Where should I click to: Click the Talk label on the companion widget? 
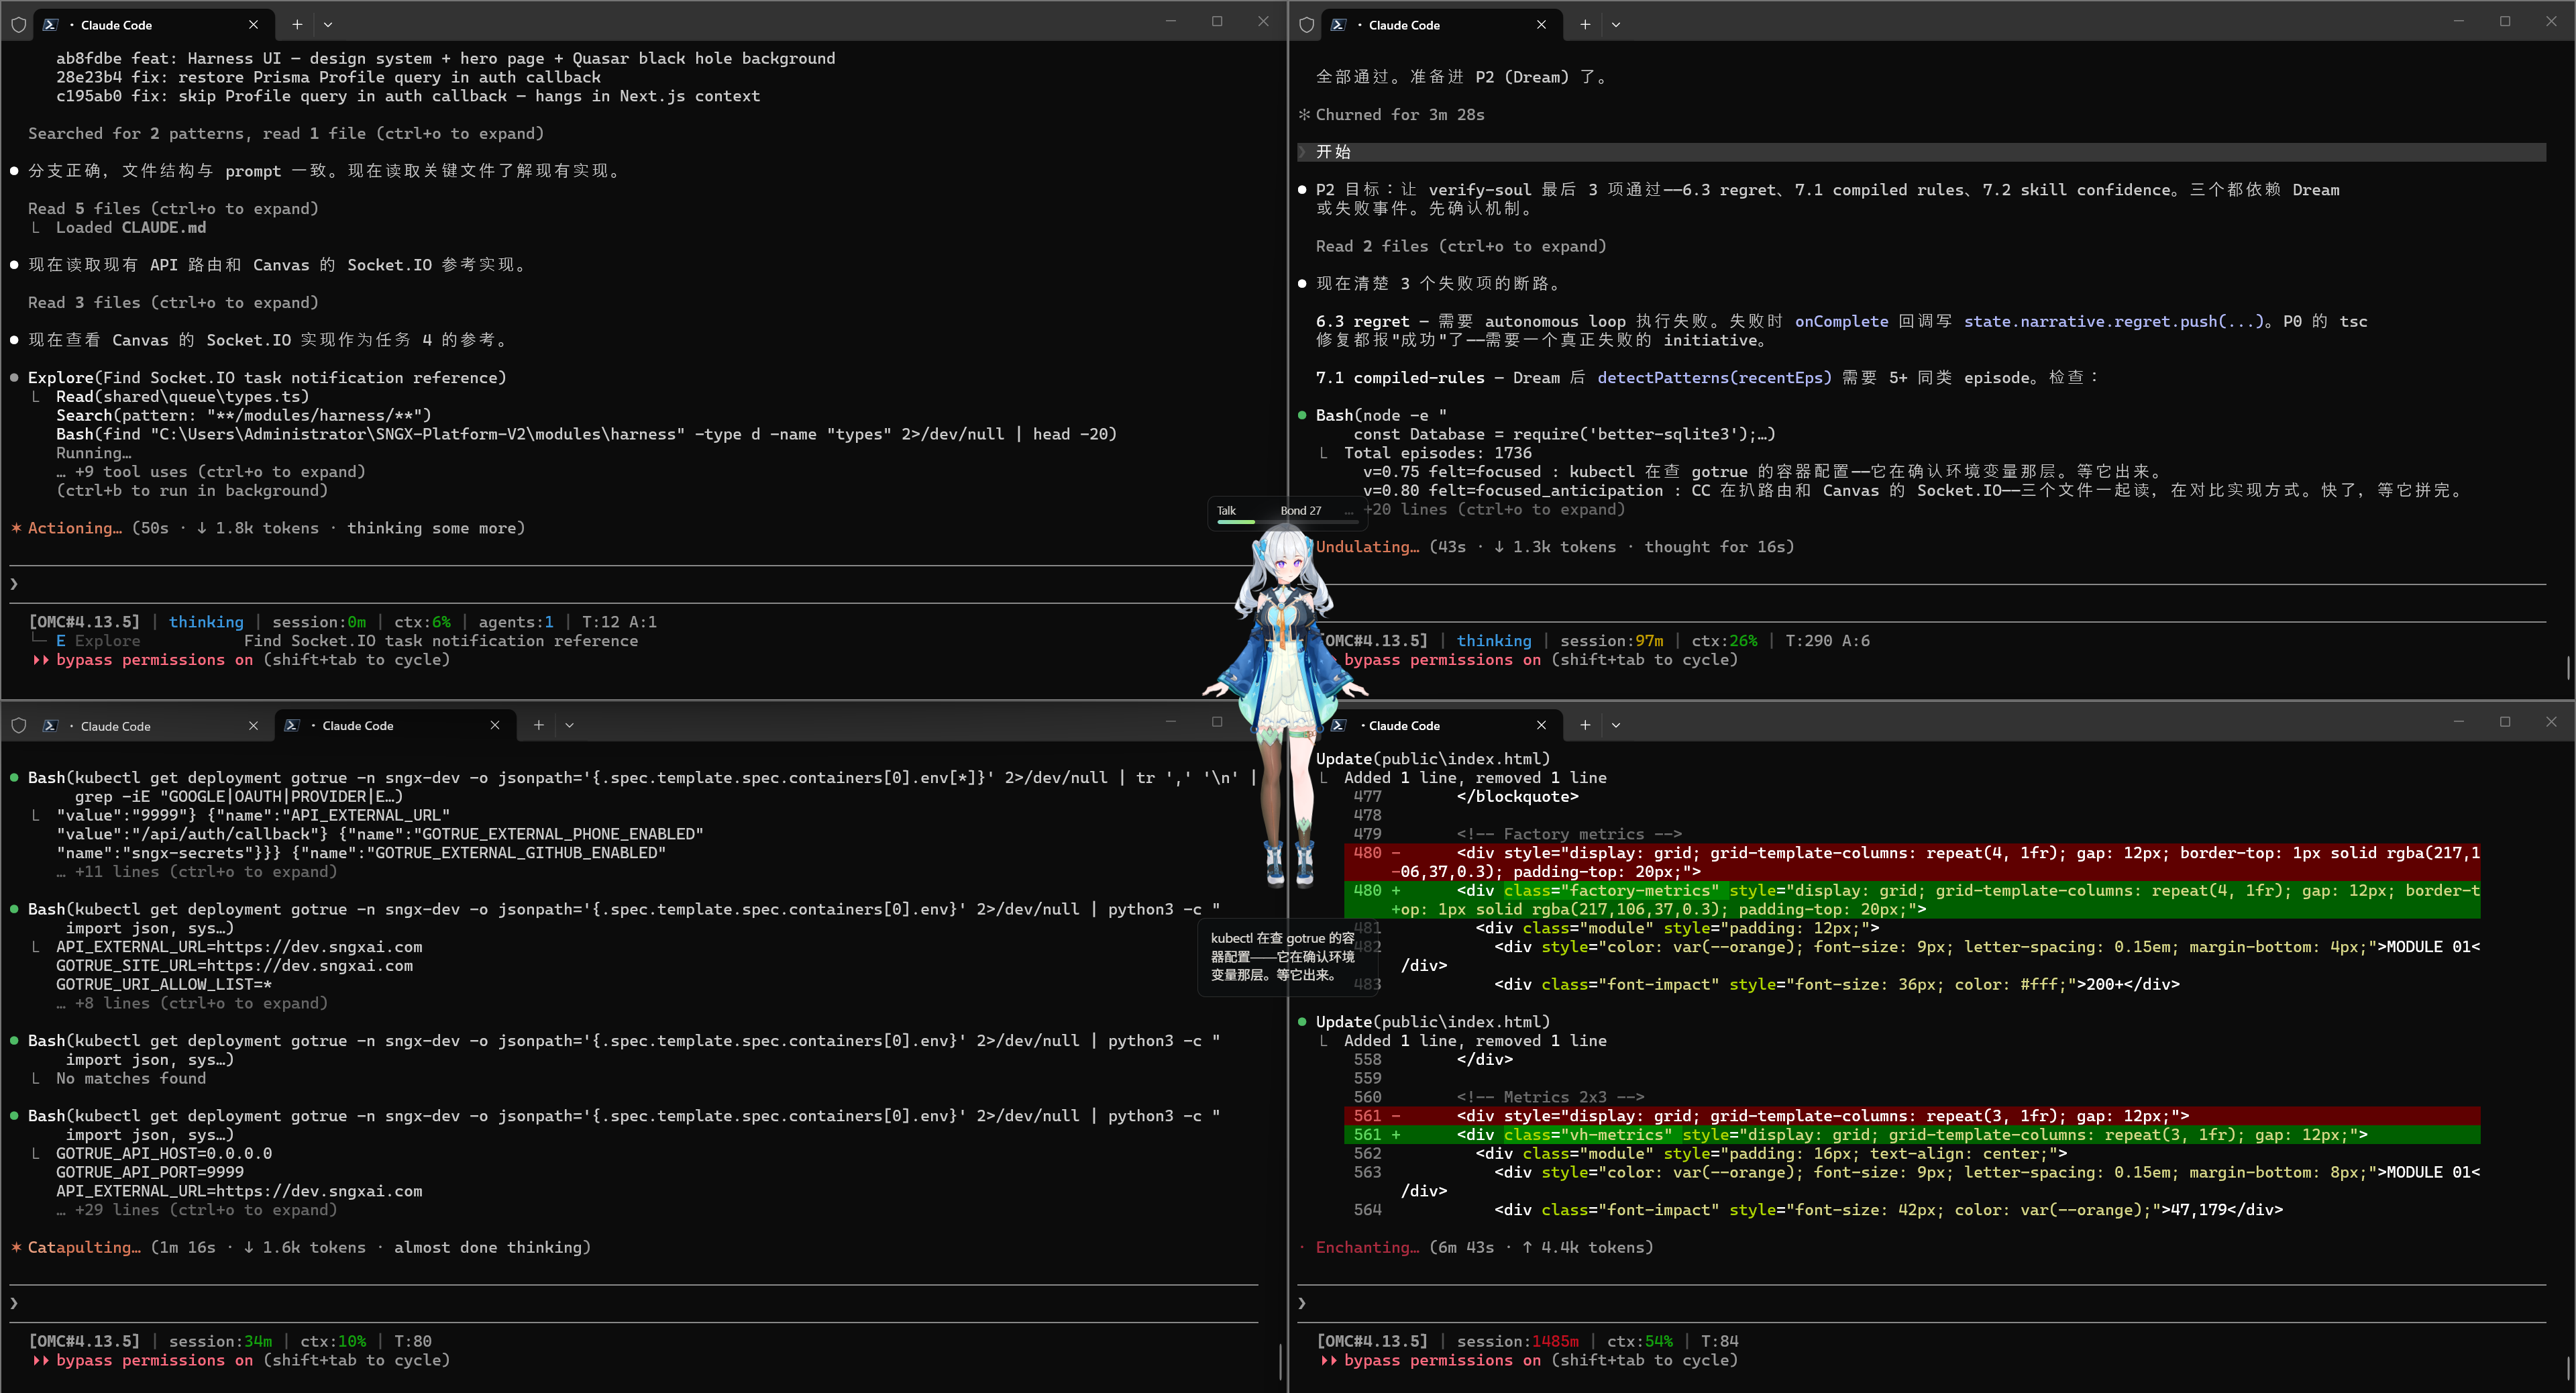point(1226,511)
